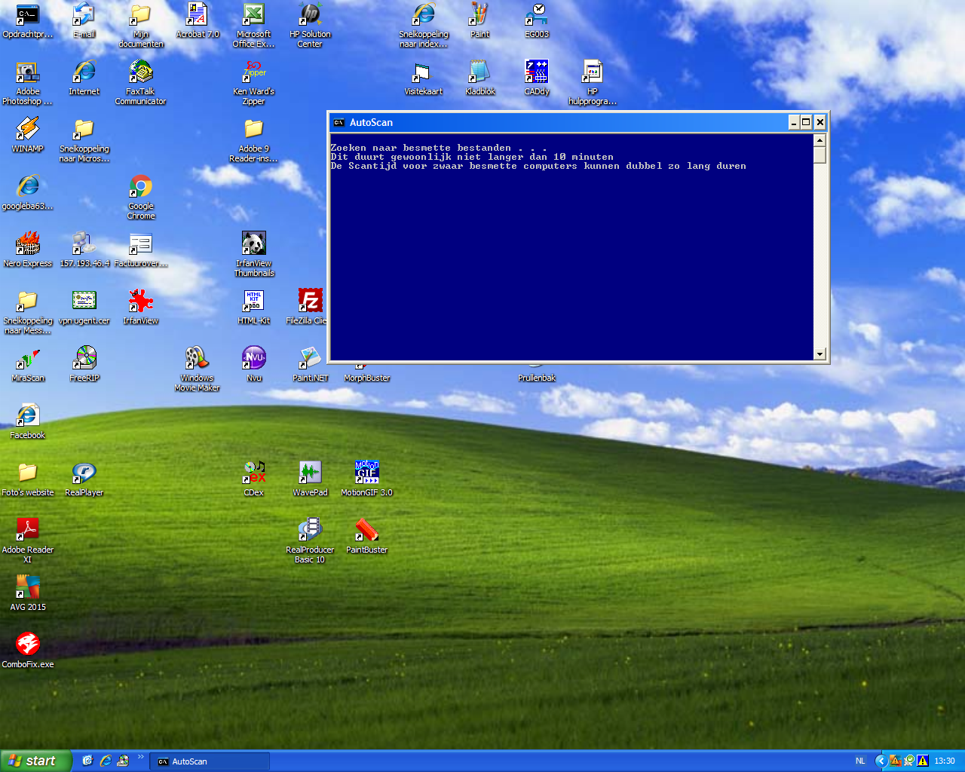965x772 pixels.
Task: Launch the Adobe Photoshop shortcut
Action: tap(28, 83)
